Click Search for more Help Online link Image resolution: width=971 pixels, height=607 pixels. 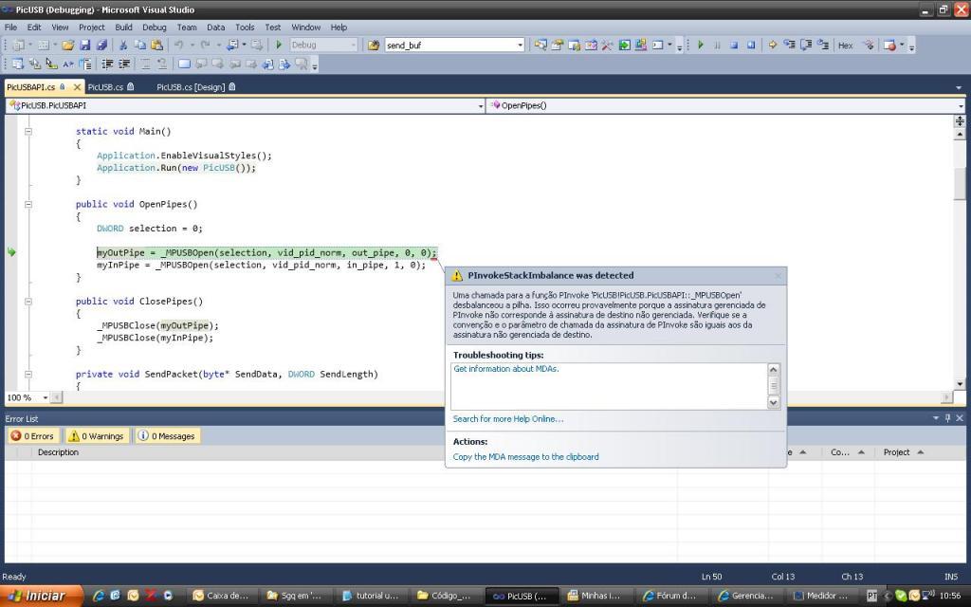(508, 418)
